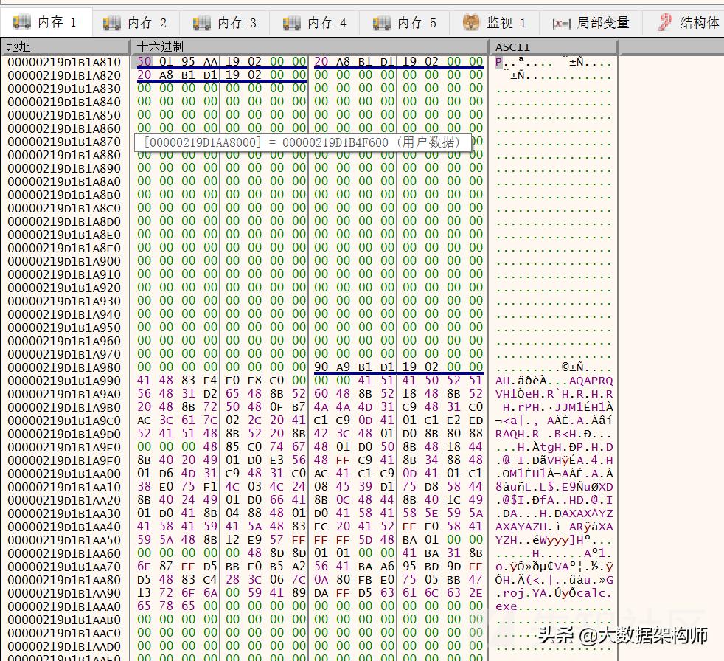Click the memory chip icon on 内存 2 tab
The width and height of the screenshot is (724, 661).
pos(112,22)
